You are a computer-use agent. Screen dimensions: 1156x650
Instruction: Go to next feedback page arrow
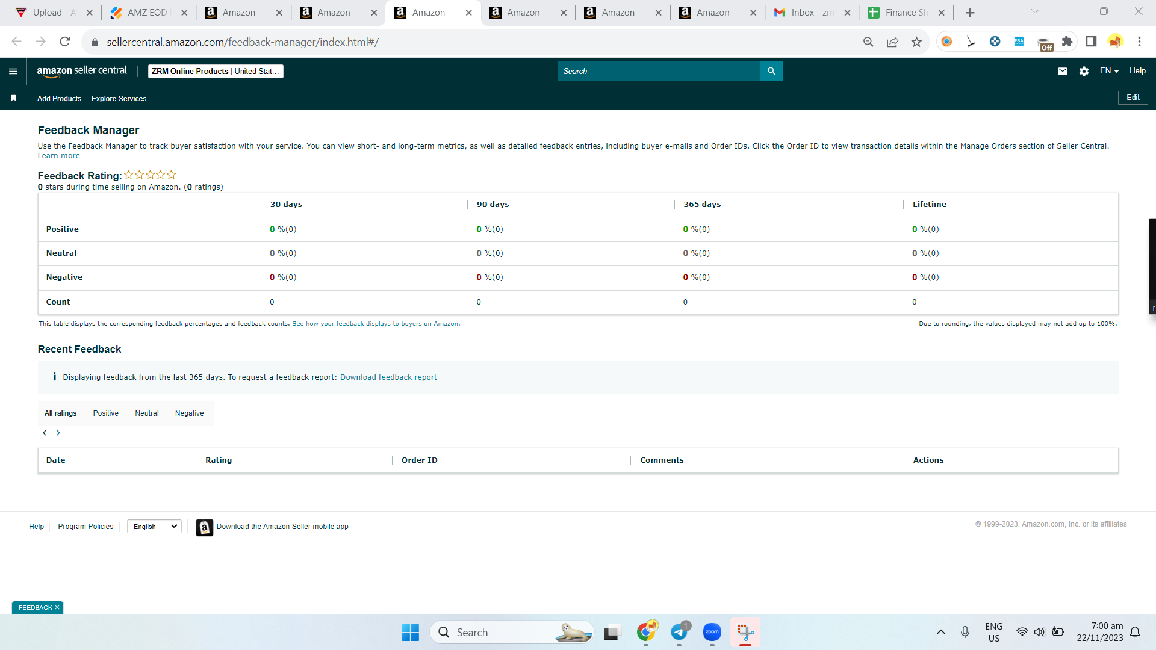[58, 433]
